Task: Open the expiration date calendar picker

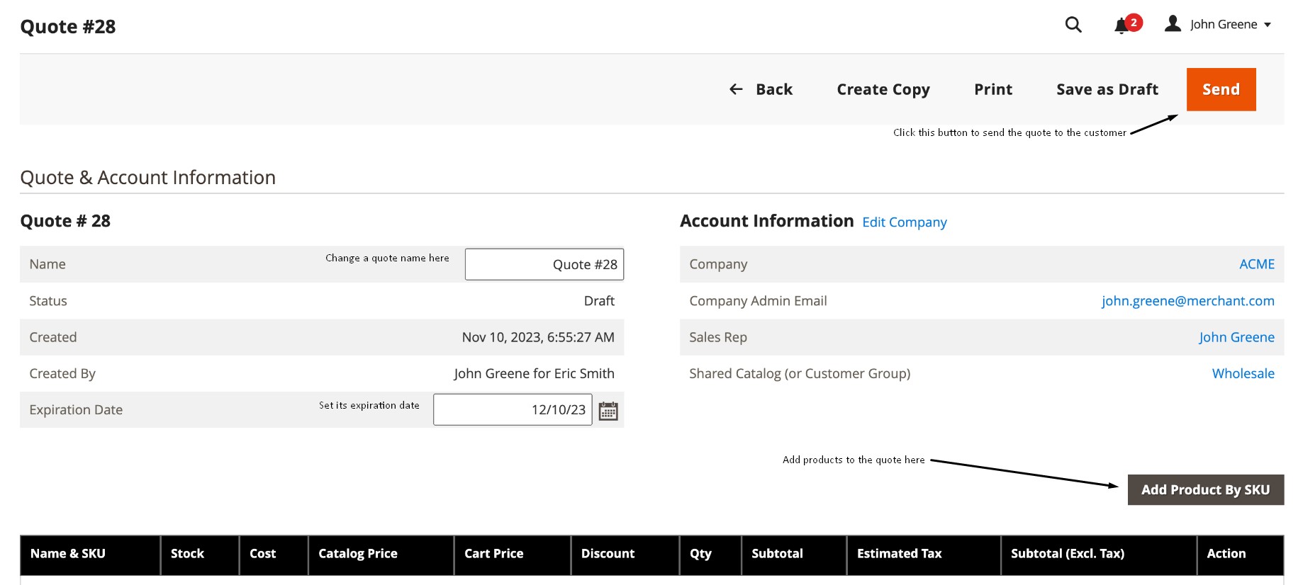Action: 608,411
